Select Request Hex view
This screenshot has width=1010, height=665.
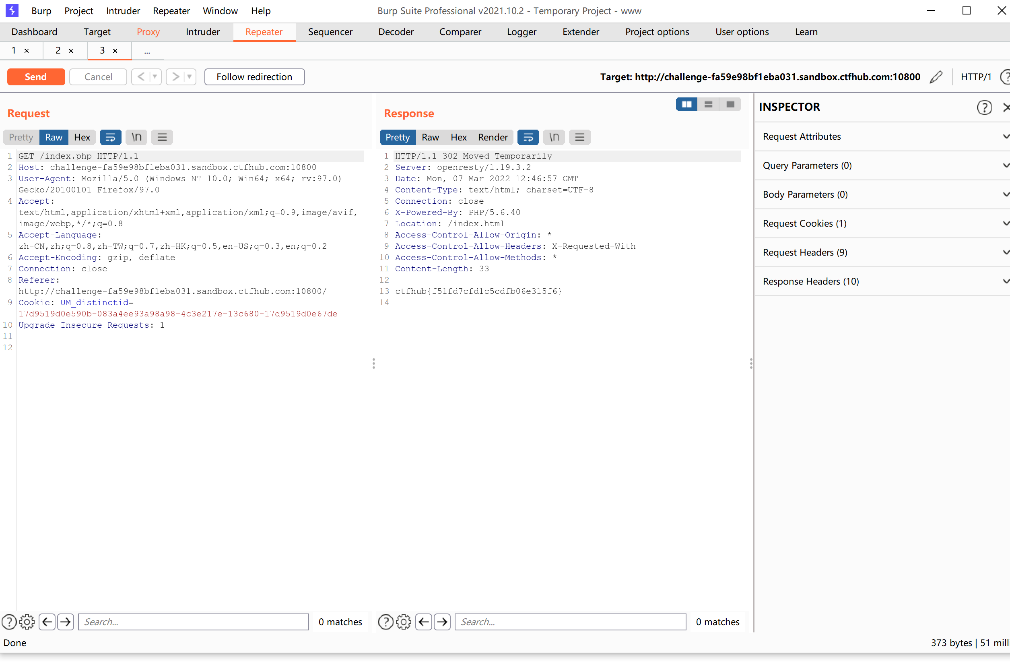[x=82, y=137]
